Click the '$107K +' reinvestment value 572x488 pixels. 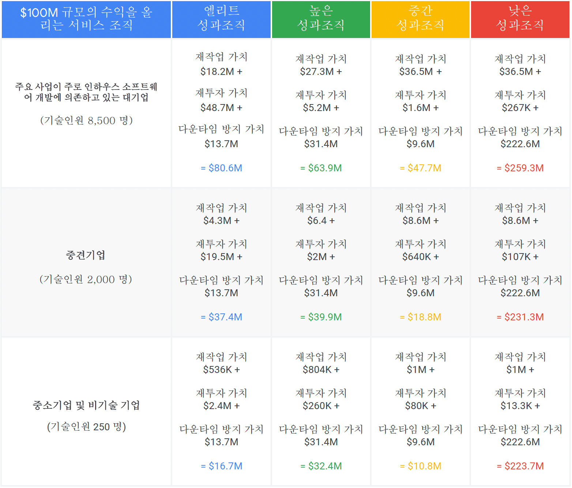click(520, 257)
